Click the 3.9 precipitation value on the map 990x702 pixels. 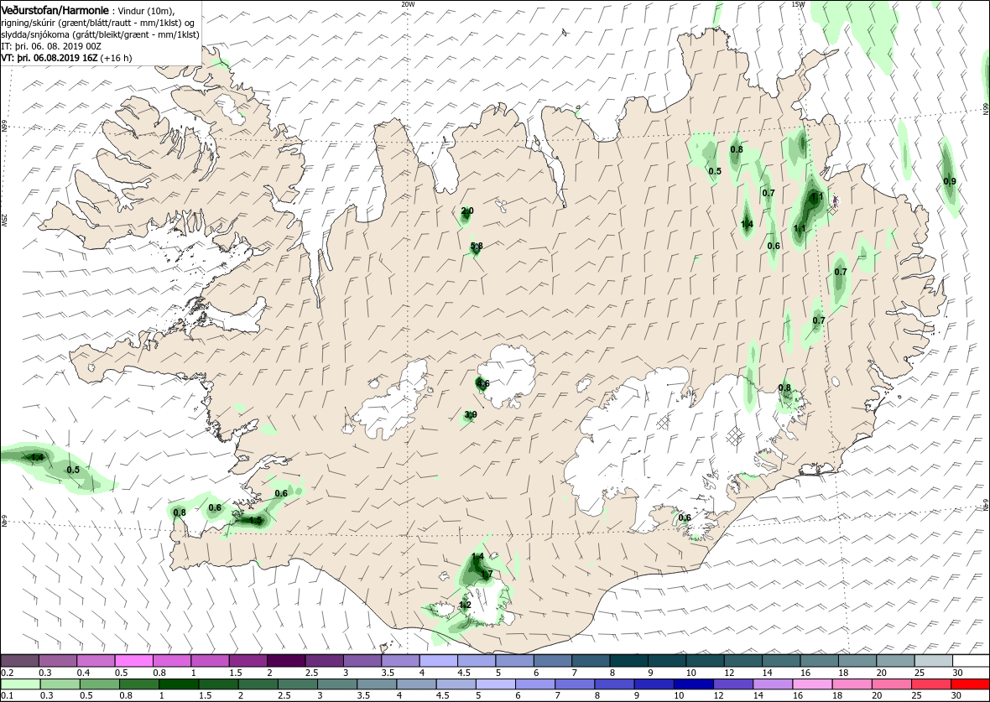471,415
